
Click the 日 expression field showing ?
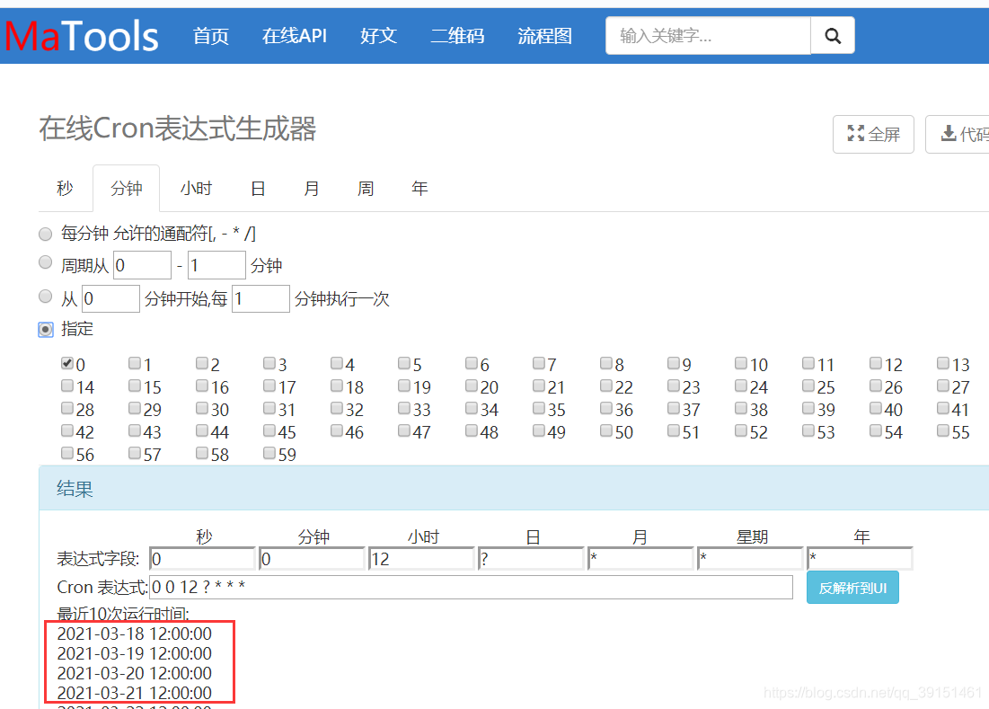click(531, 559)
